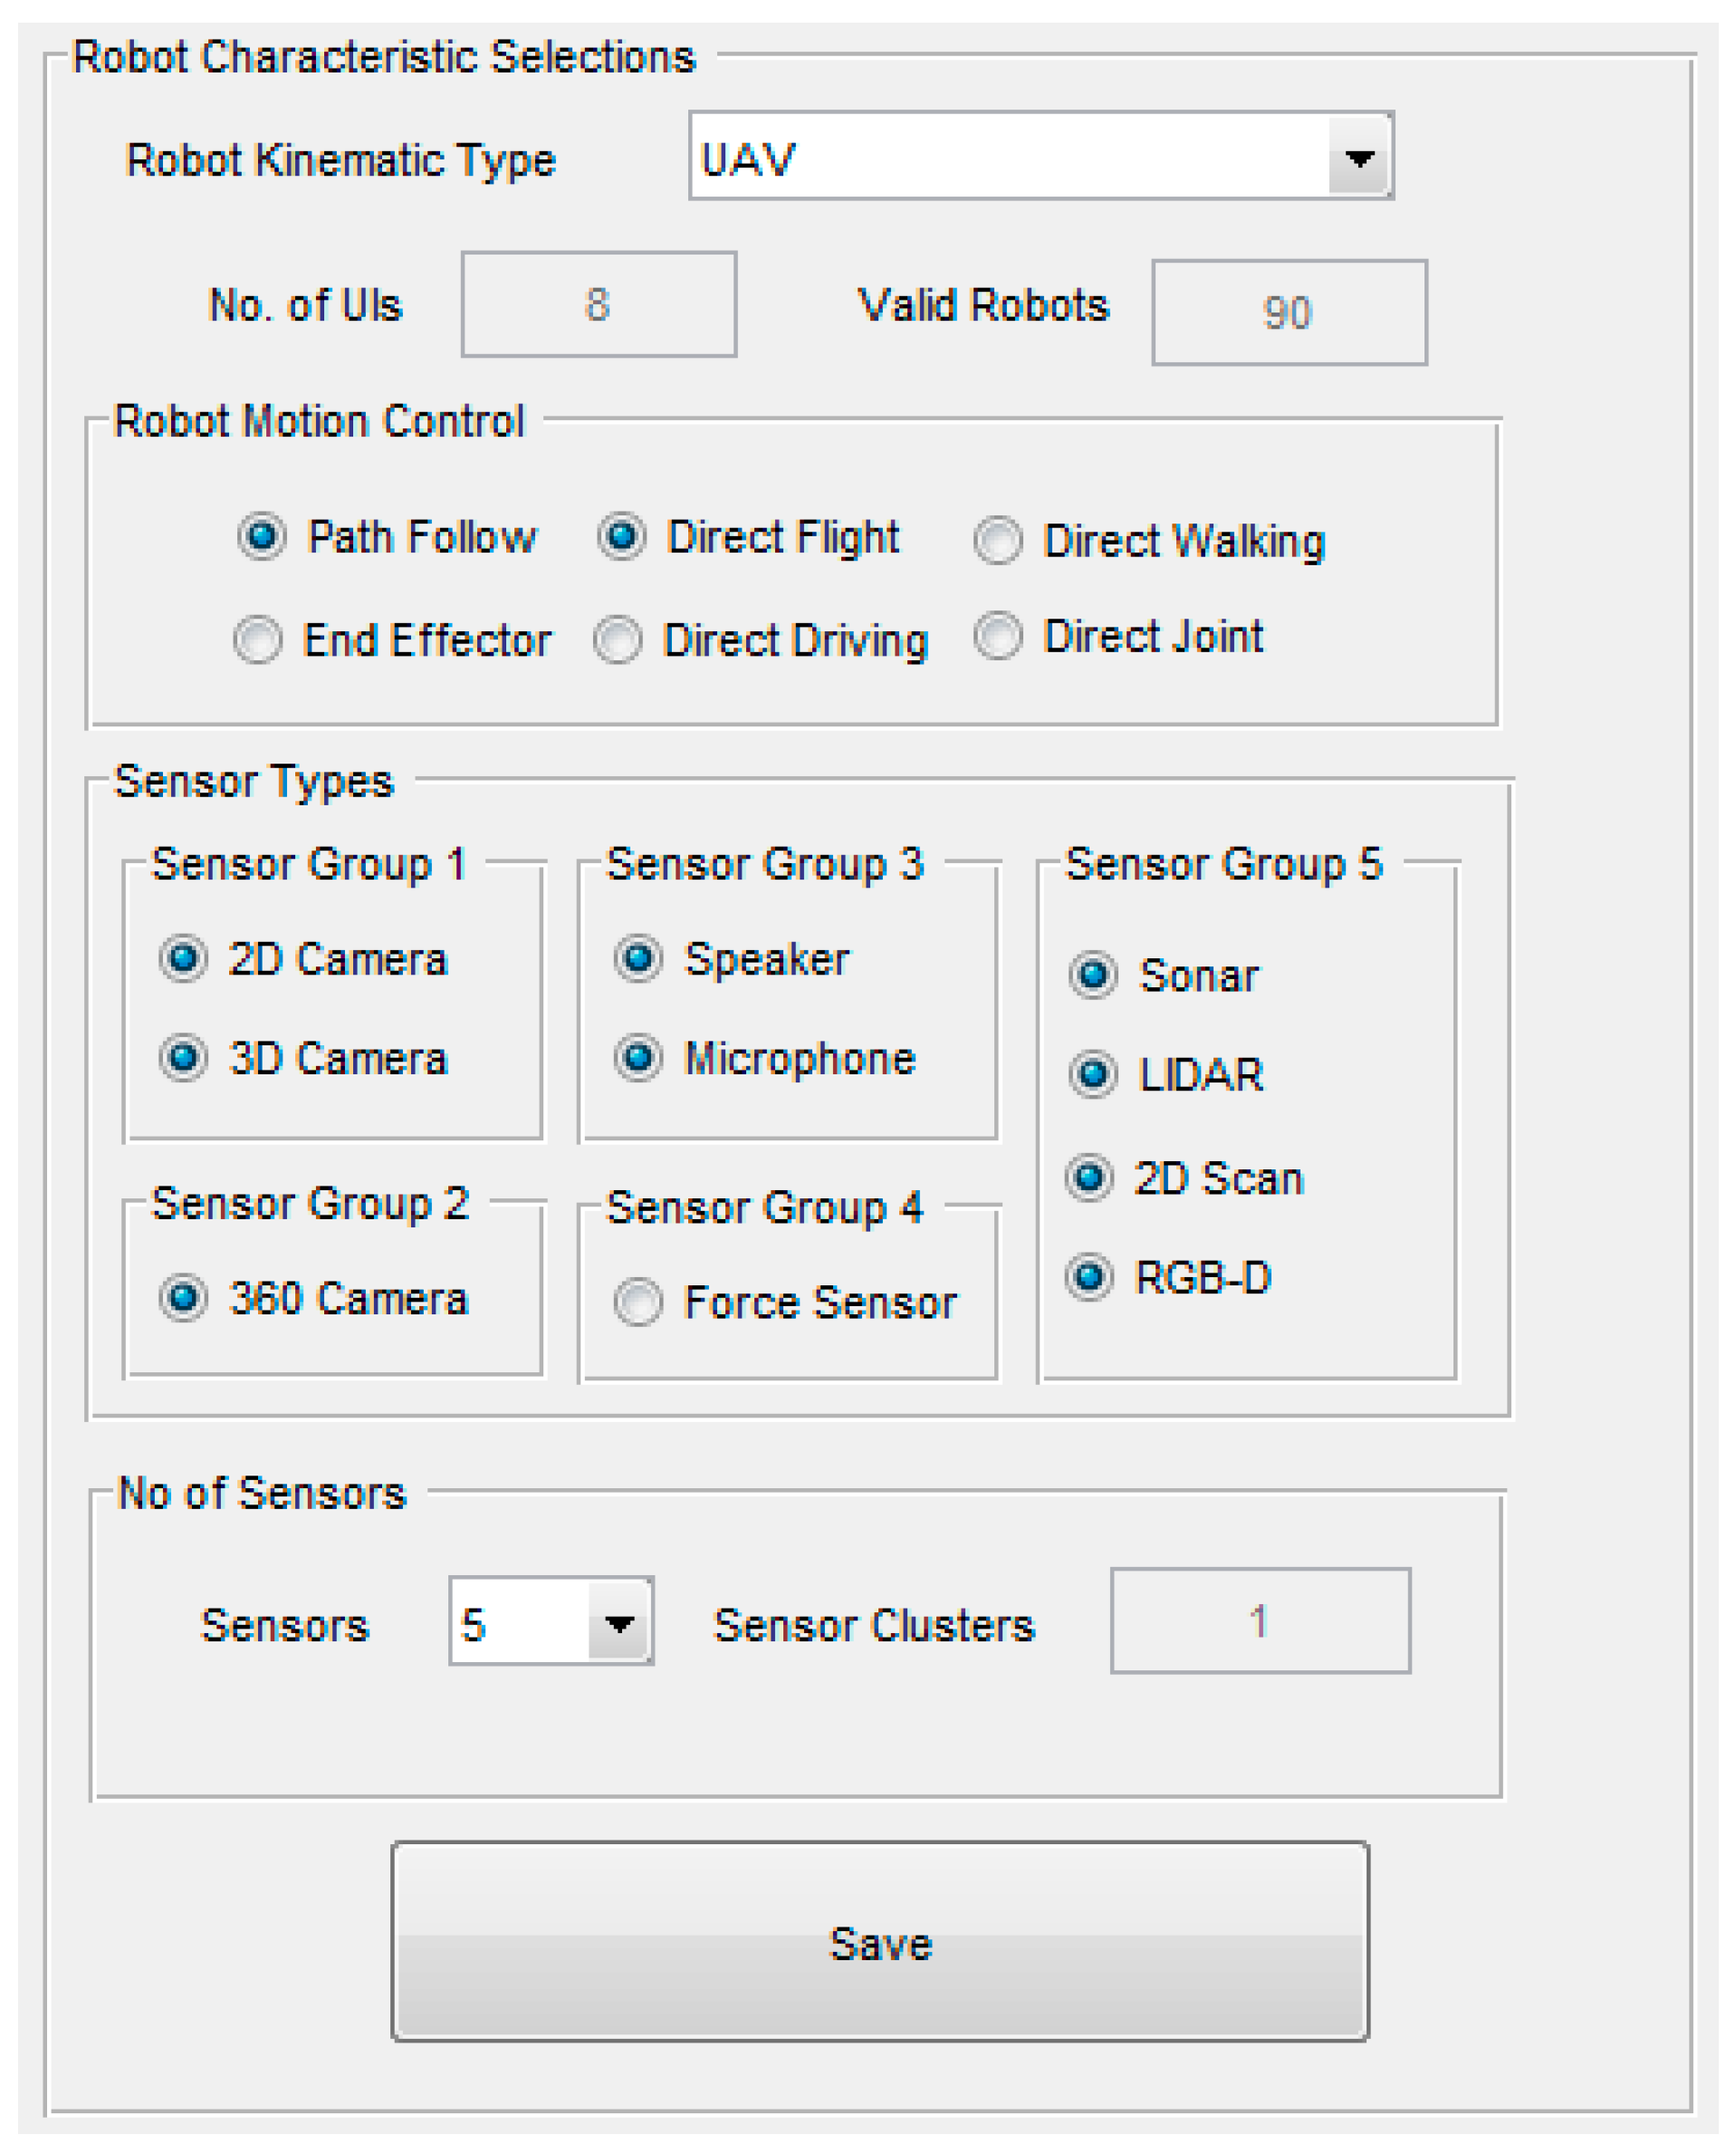Image resolution: width=1736 pixels, height=2154 pixels.
Task: Deselect the 360 Camera radio button
Action: click(183, 1298)
